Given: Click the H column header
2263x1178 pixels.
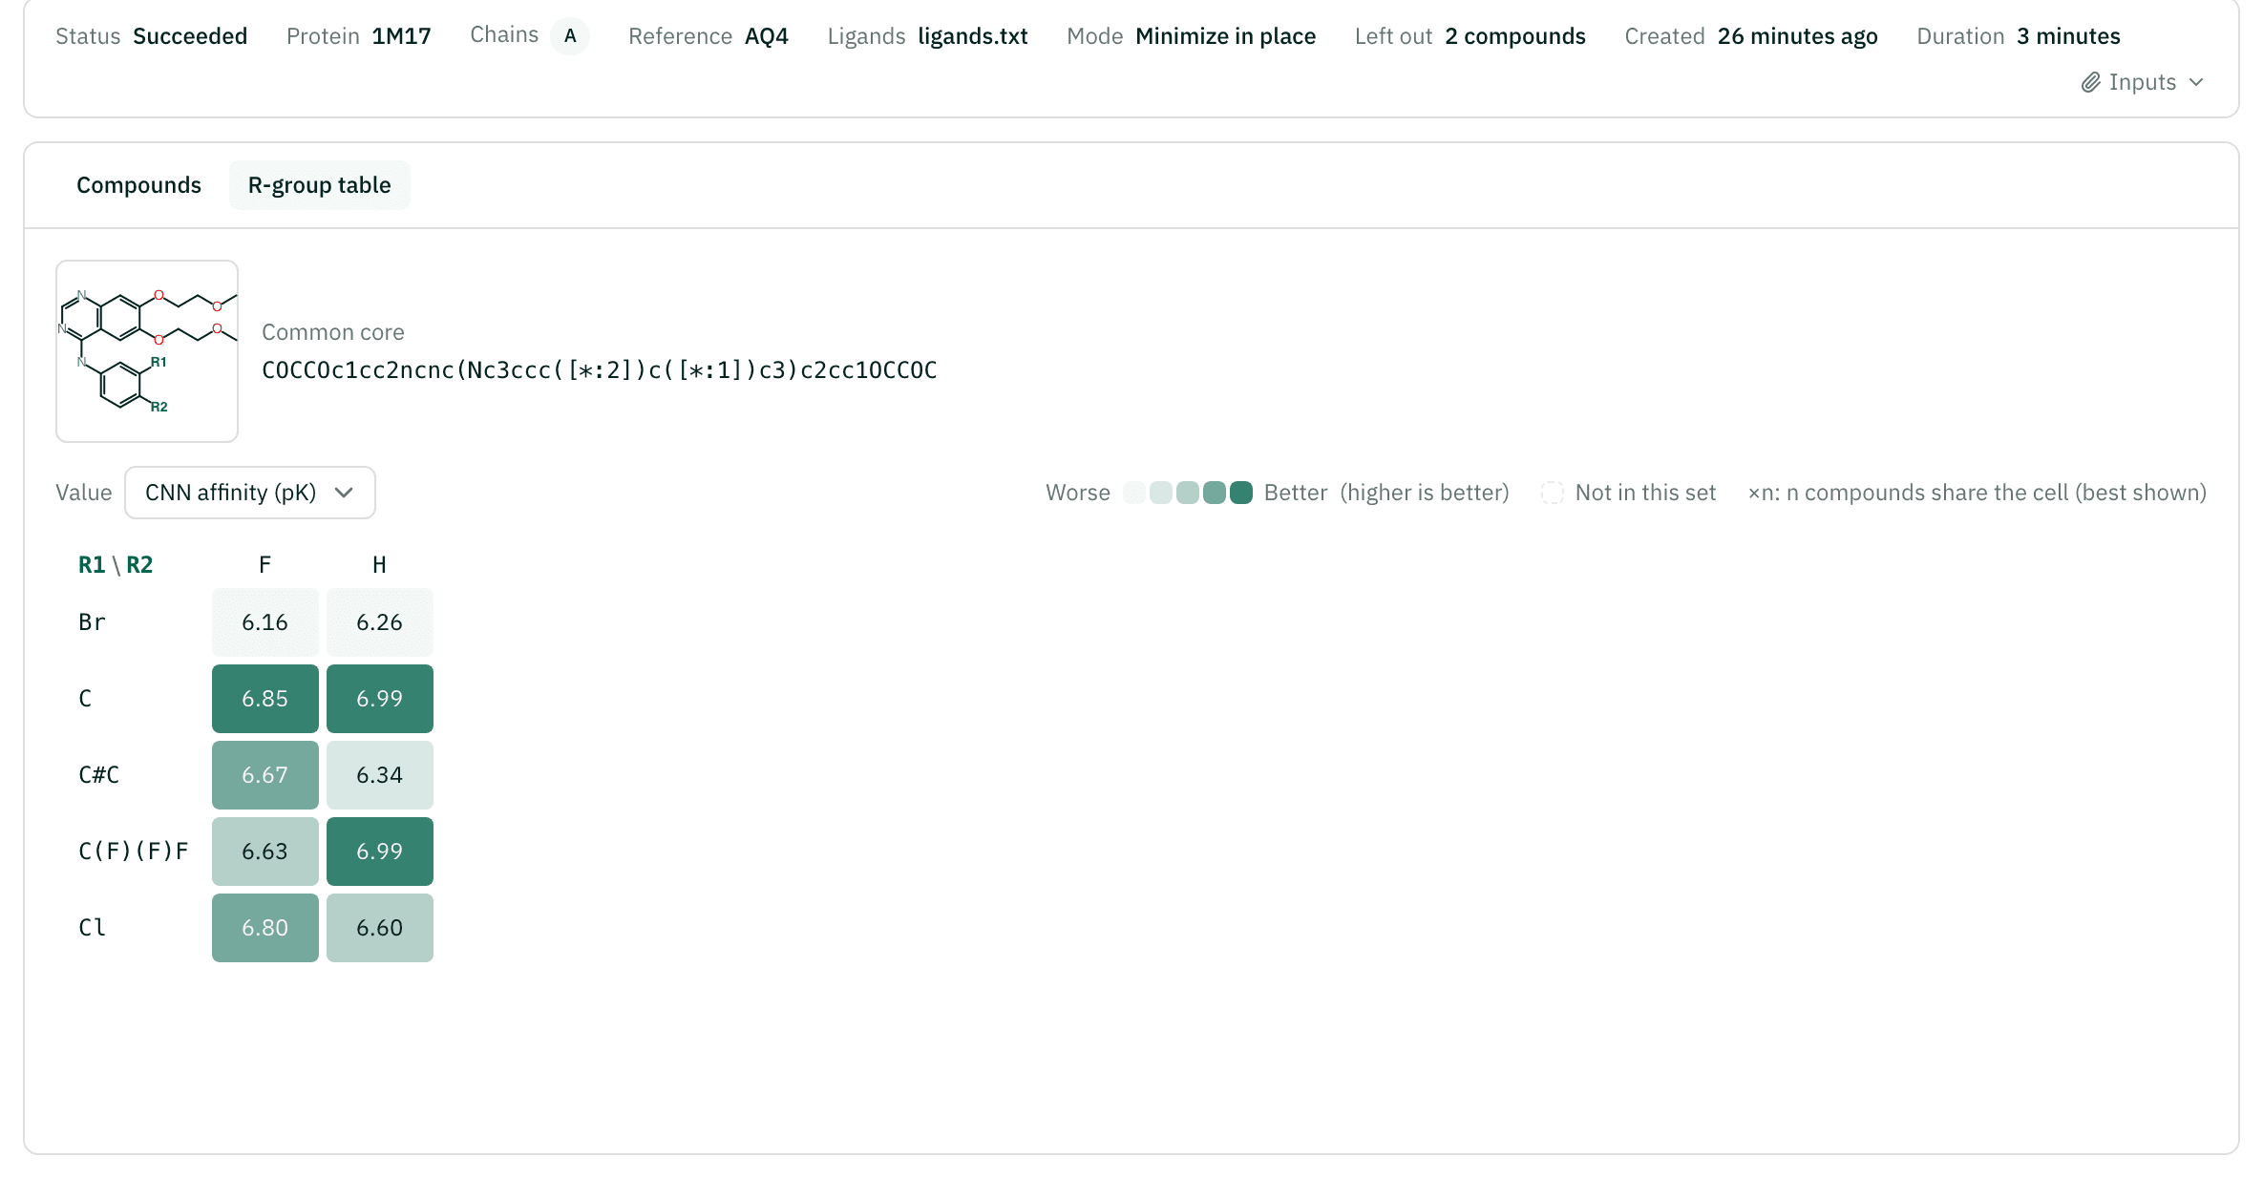Looking at the screenshot, I should pos(380,565).
